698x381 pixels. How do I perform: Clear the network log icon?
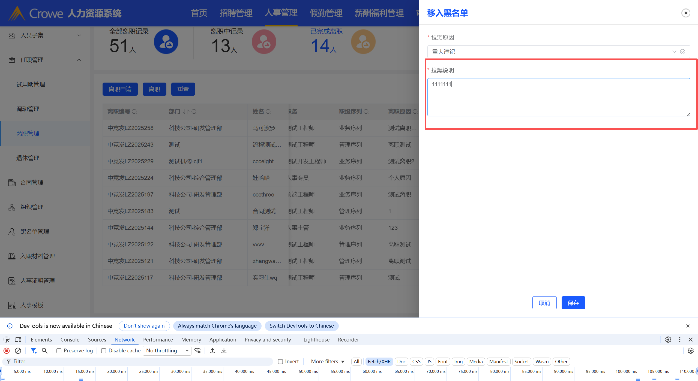click(18, 351)
